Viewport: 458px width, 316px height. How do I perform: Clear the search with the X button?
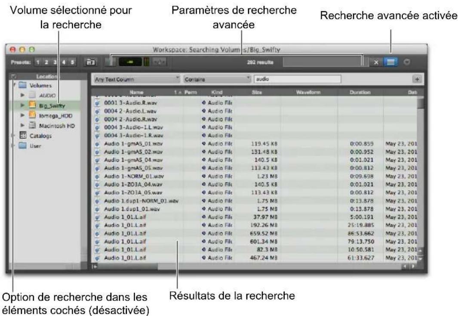coord(376,62)
